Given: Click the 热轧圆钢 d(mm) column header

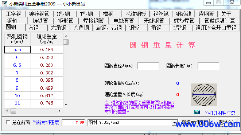Looking at the screenshot, I should click(17, 39).
